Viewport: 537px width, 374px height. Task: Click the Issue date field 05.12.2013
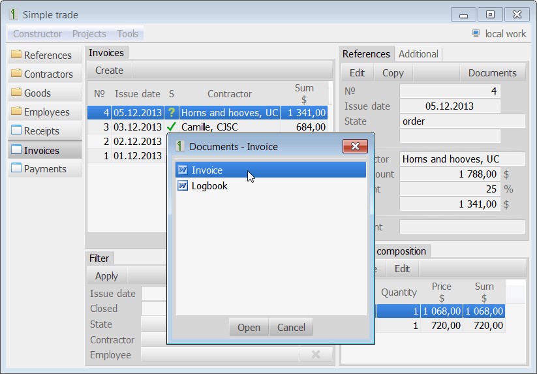click(x=450, y=106)
